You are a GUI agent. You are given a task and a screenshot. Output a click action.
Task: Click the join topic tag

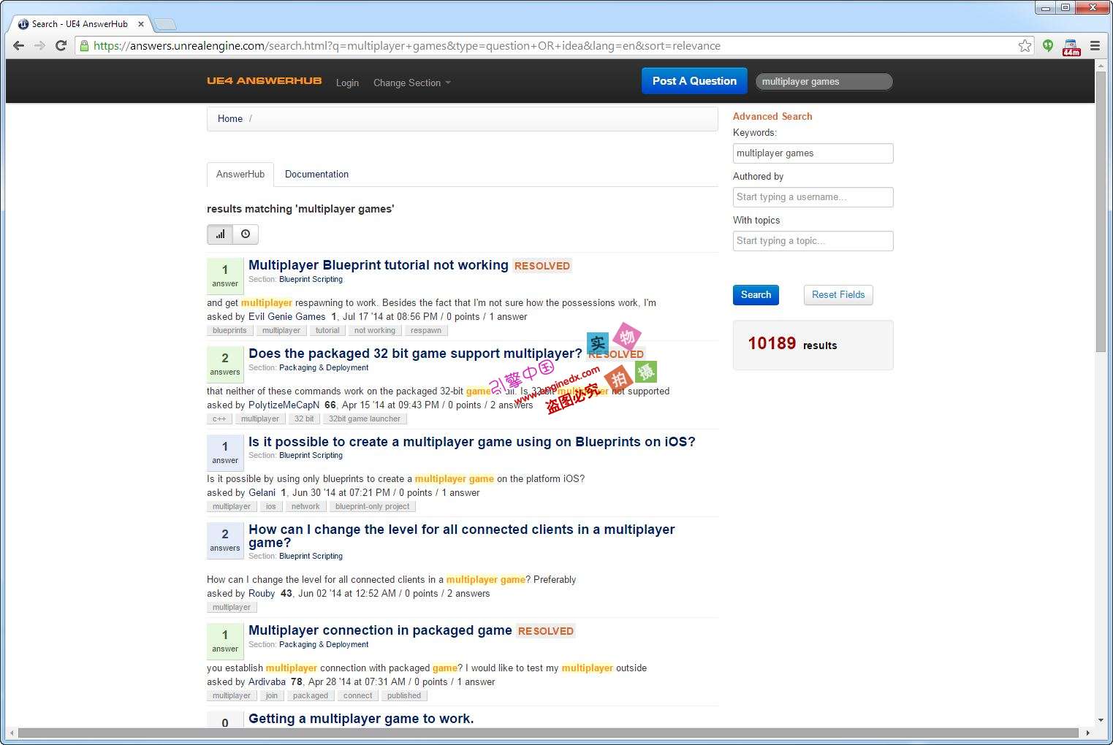pyautogui.click(x=271, y=695)
